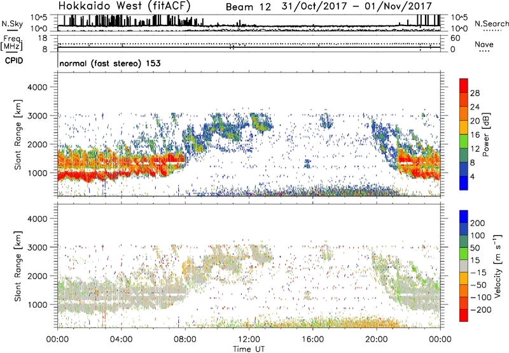Click the '12:00' time tick label
Image resolution: width=509 pixels, height=353 pixels.
(249, 340)
